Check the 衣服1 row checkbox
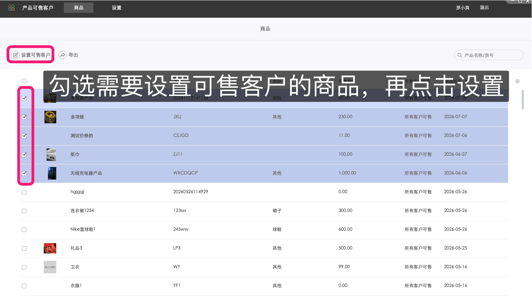 pyautogui.click(x=24, y=286)
